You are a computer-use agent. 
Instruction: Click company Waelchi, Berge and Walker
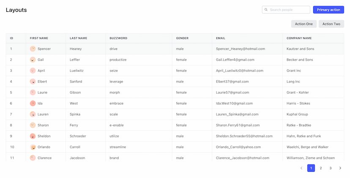click(x=307, y=147)
